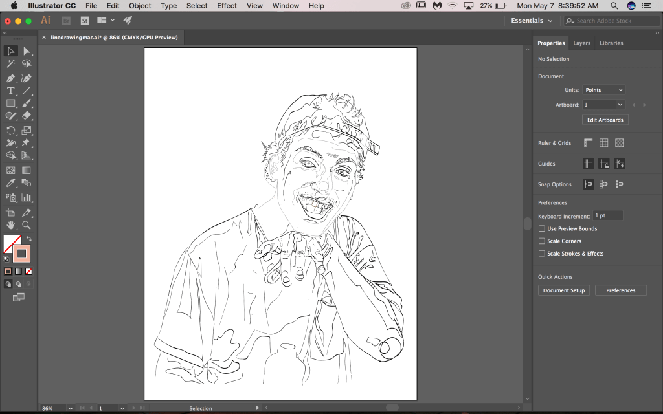Image resolution: width=663 pixels, height=414 pixels.
Task: Click the Edit Artboards button
Action: tap(605, 120)
